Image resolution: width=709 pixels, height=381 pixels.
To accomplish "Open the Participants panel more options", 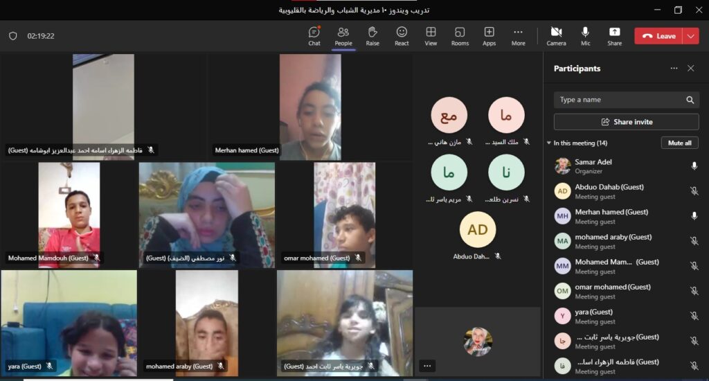I will (x=674, y=69).
